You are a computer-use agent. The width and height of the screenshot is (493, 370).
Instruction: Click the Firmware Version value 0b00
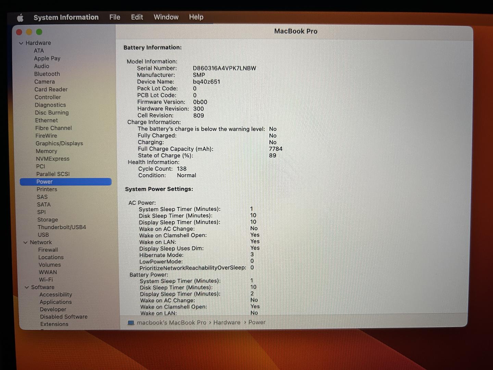point(200,102)
